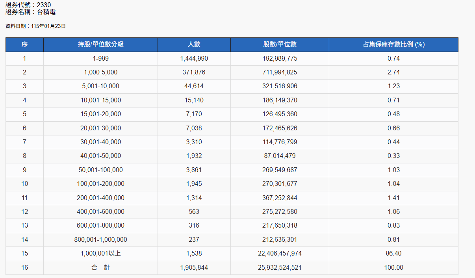Viewport: 475px width, 278px height.
Task: Click the 1,000-5,000 range cell
Action: point(100,72)
